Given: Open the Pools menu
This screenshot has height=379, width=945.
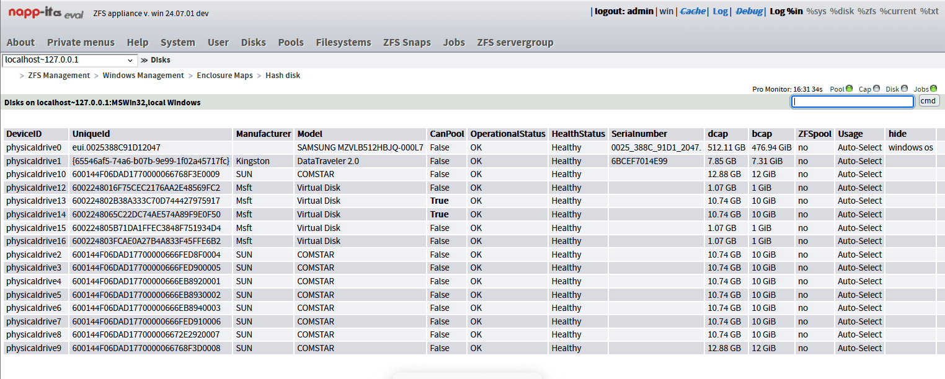Looking at the screenshot, I should click(291, 42).
